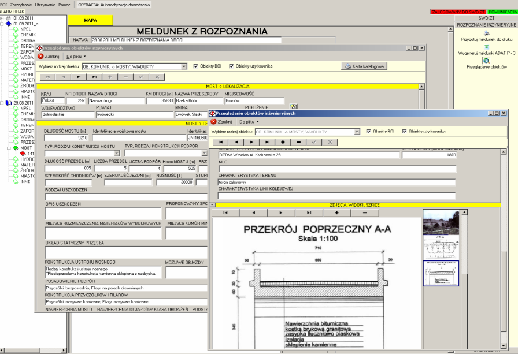Show next image in the ZDJĘCIA section navigator

(x=281, y=213)
